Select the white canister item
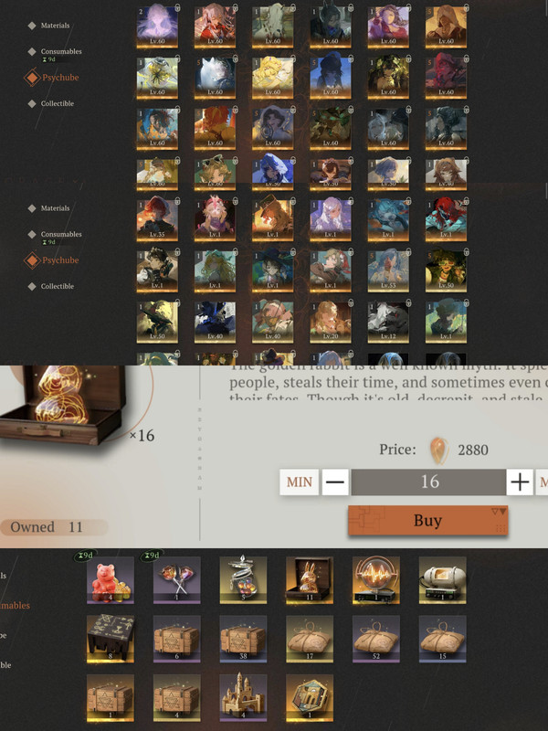Viewport: 548px width, 731px height. (442, 580)
